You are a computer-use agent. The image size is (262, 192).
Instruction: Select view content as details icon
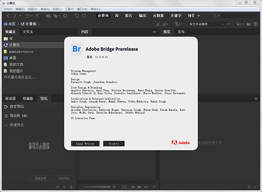140,187
